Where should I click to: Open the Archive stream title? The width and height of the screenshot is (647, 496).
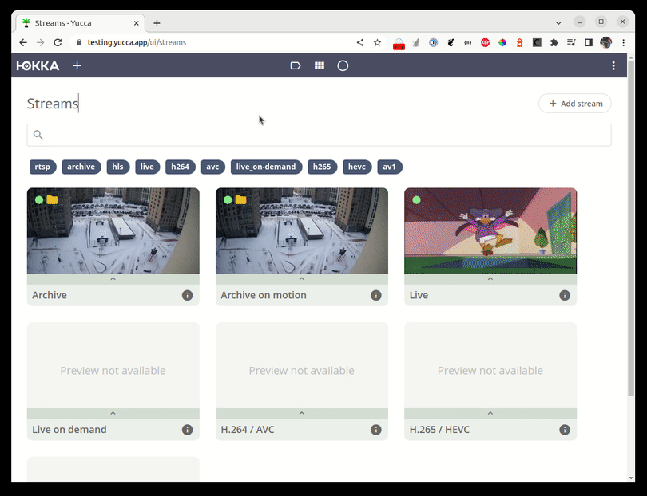pos(50,295)
